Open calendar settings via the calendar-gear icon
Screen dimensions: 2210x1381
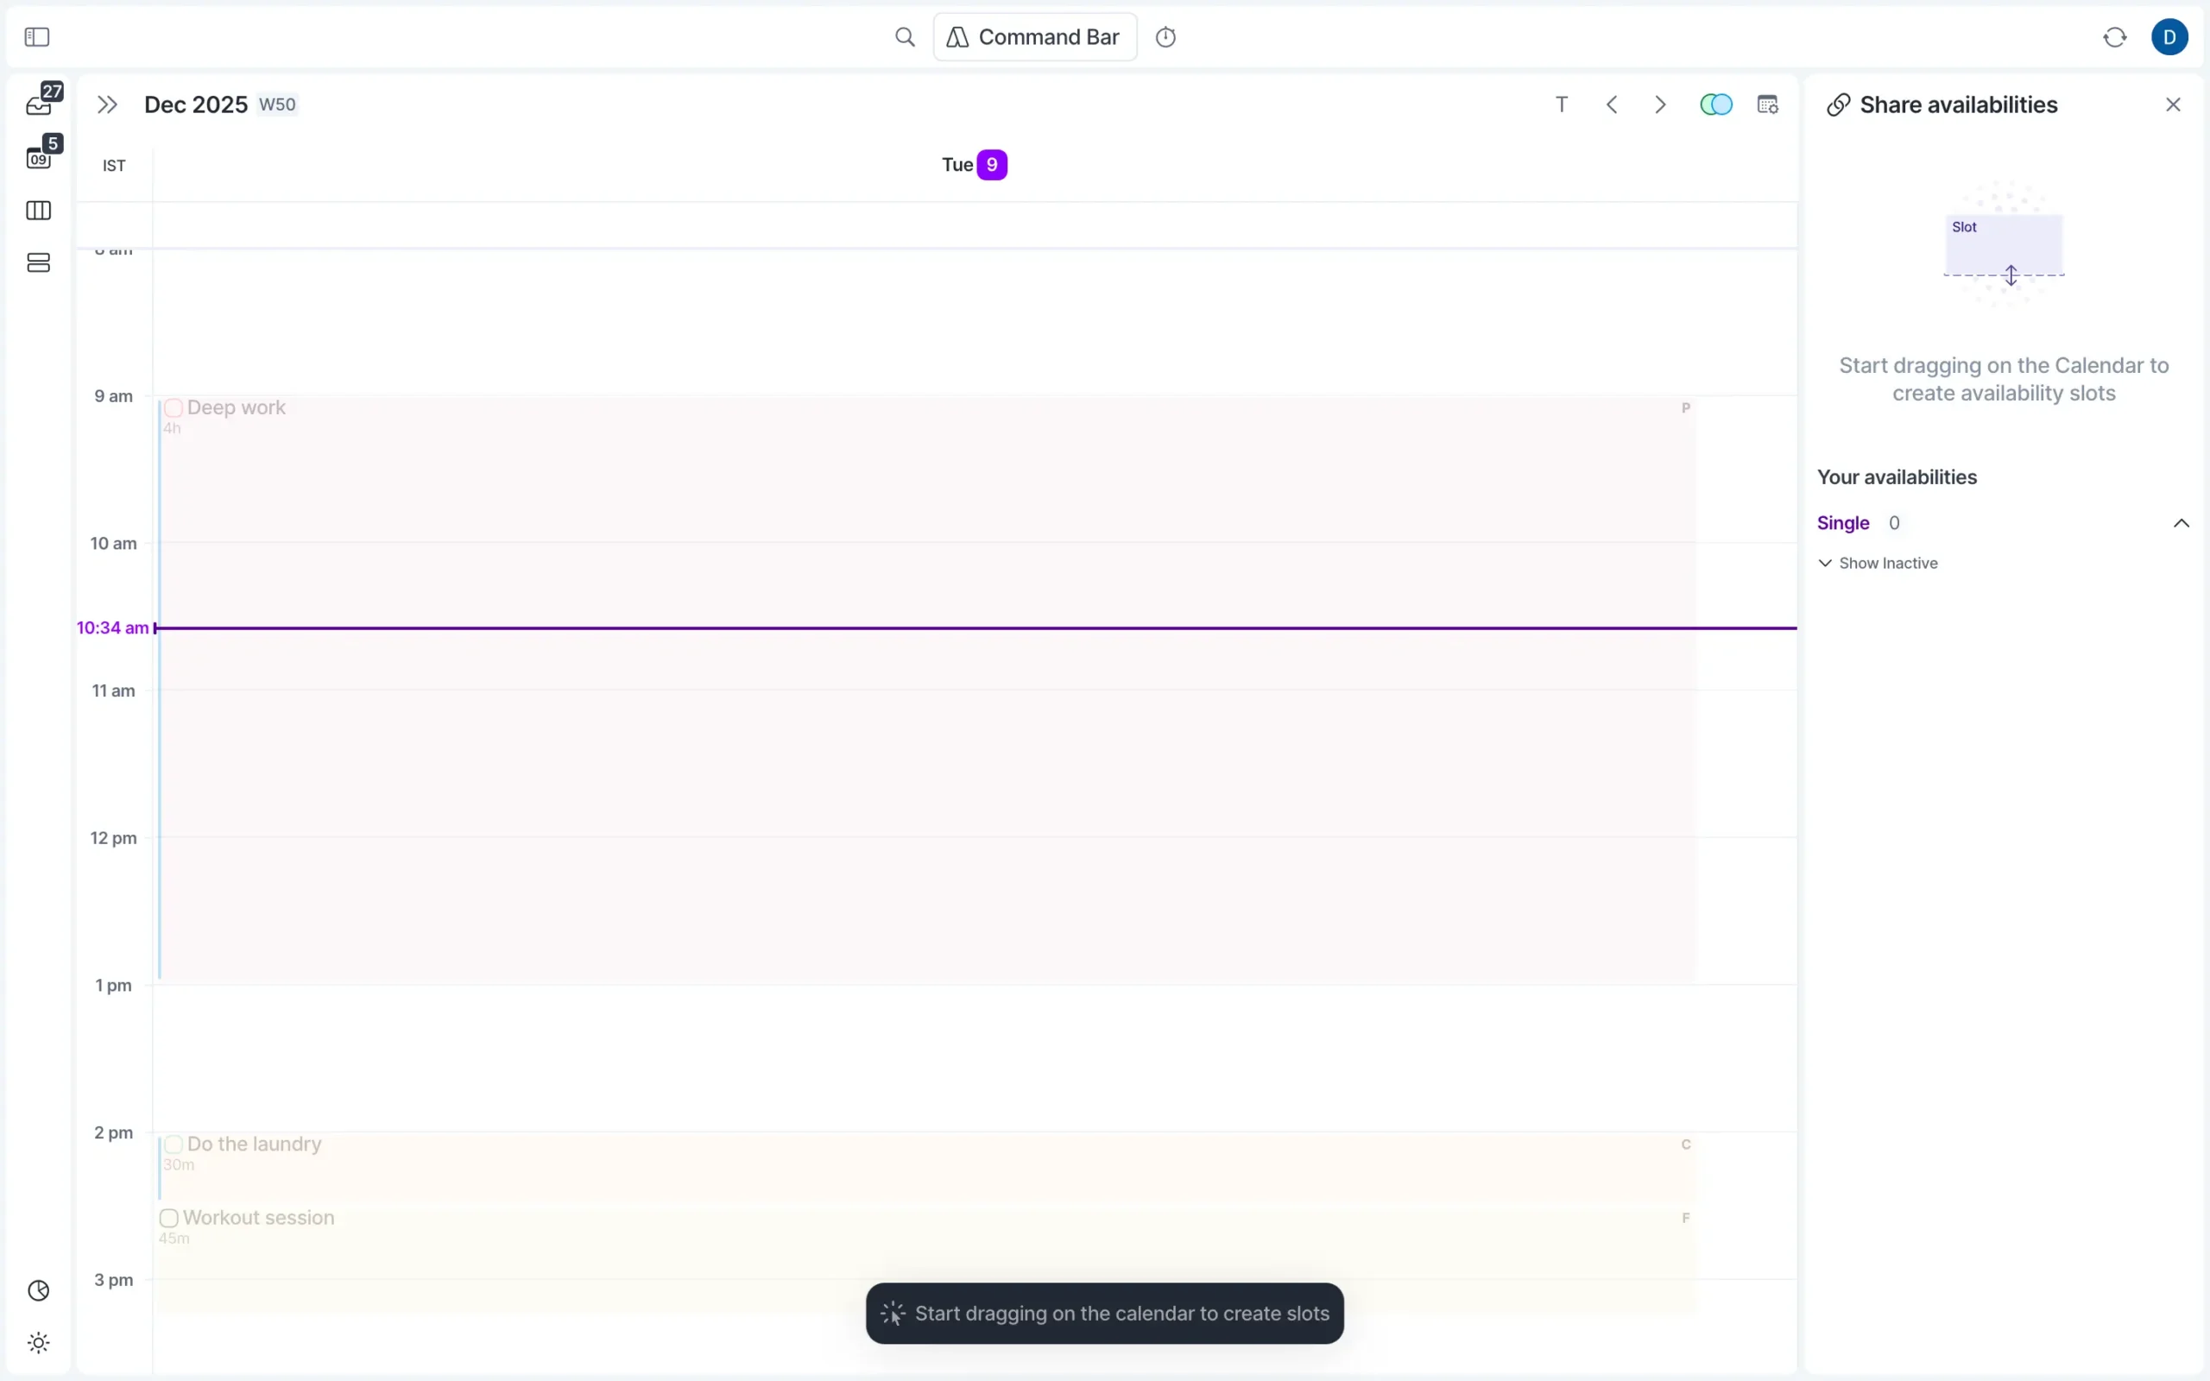[1769, 104]
